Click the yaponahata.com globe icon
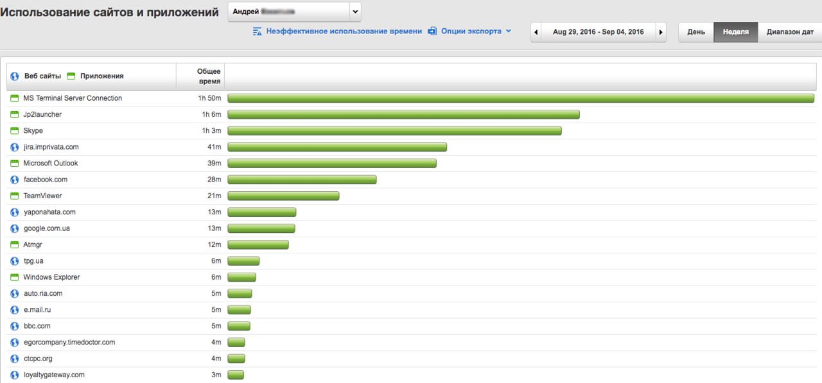This screenshot has height=383, width=822. tap(15, 212)
